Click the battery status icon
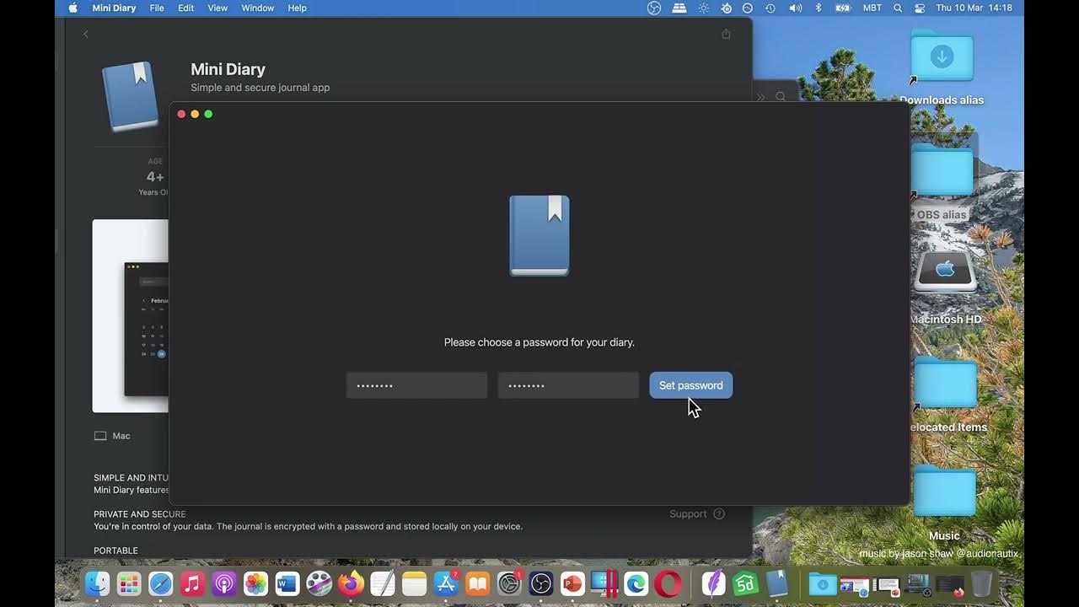This screenshot has height=607, width=1079. (x=843, y=8)
